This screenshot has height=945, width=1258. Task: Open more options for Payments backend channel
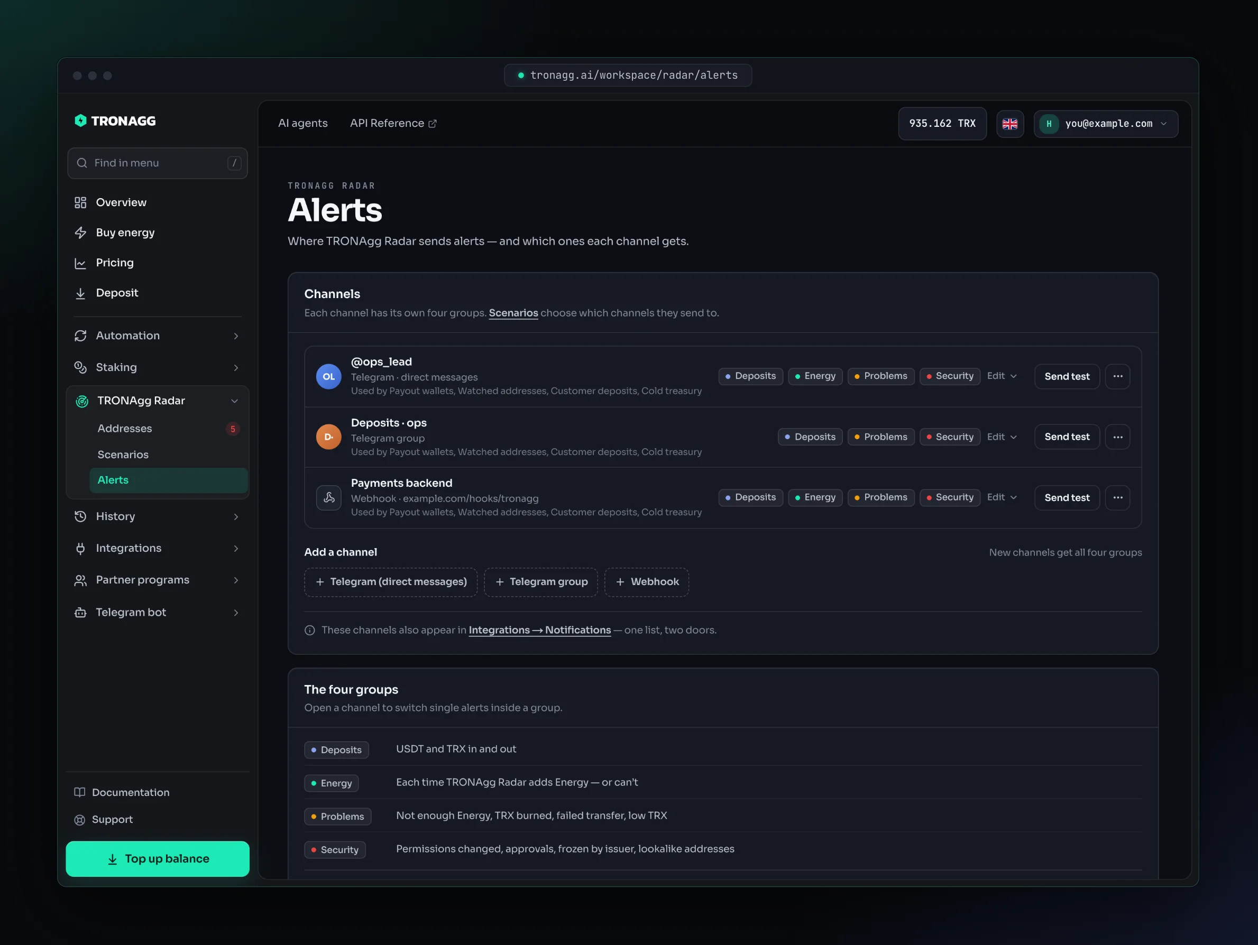tap(1117, 497)
